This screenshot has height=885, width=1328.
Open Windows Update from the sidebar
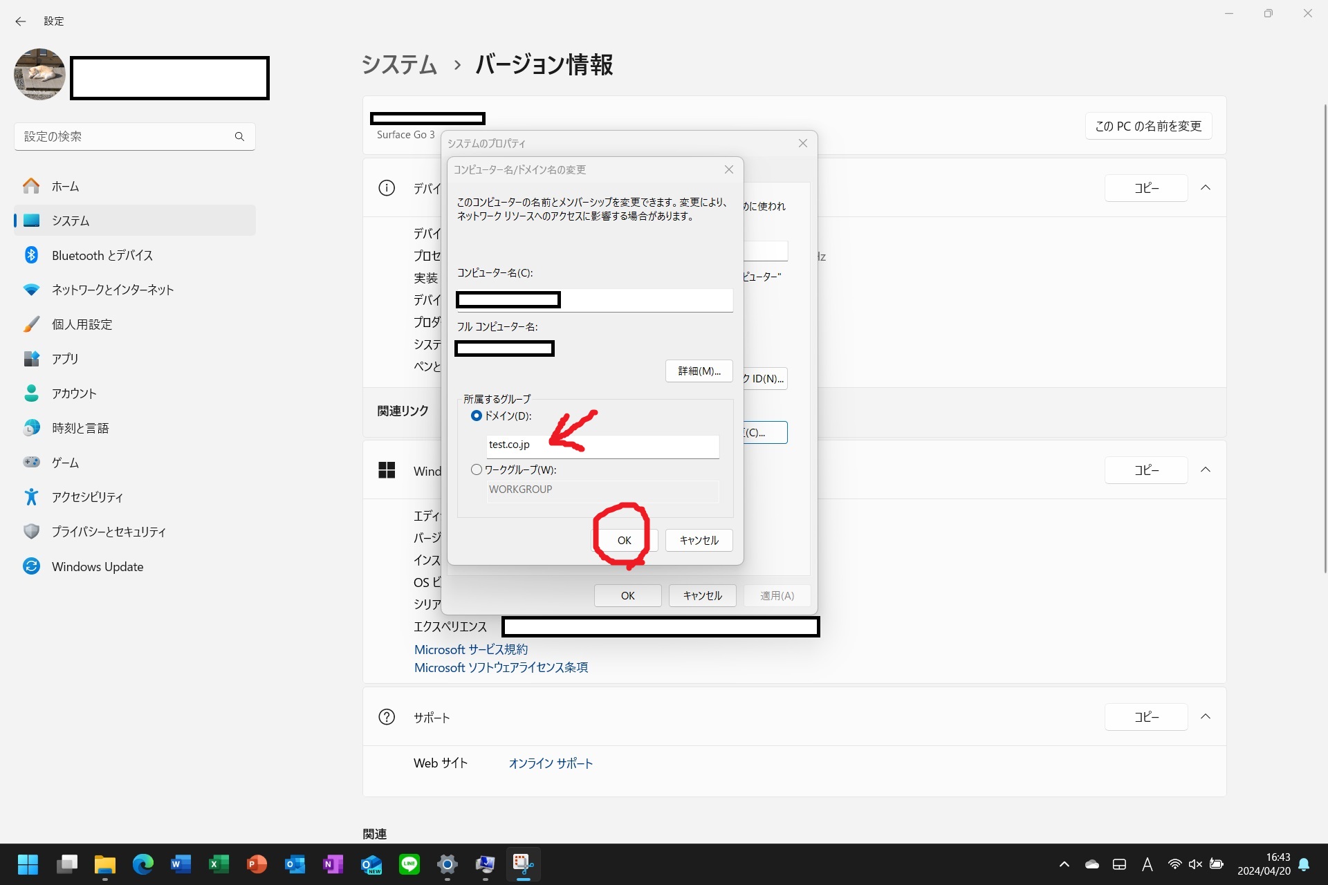tap(97, 566)
